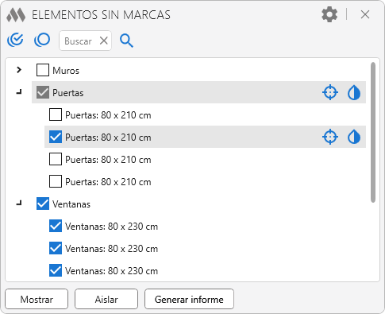Uncheck the Ventanas category checkbox
This screenshot has height=314, width=385.
pyautogui.click(x=43, y=204)
